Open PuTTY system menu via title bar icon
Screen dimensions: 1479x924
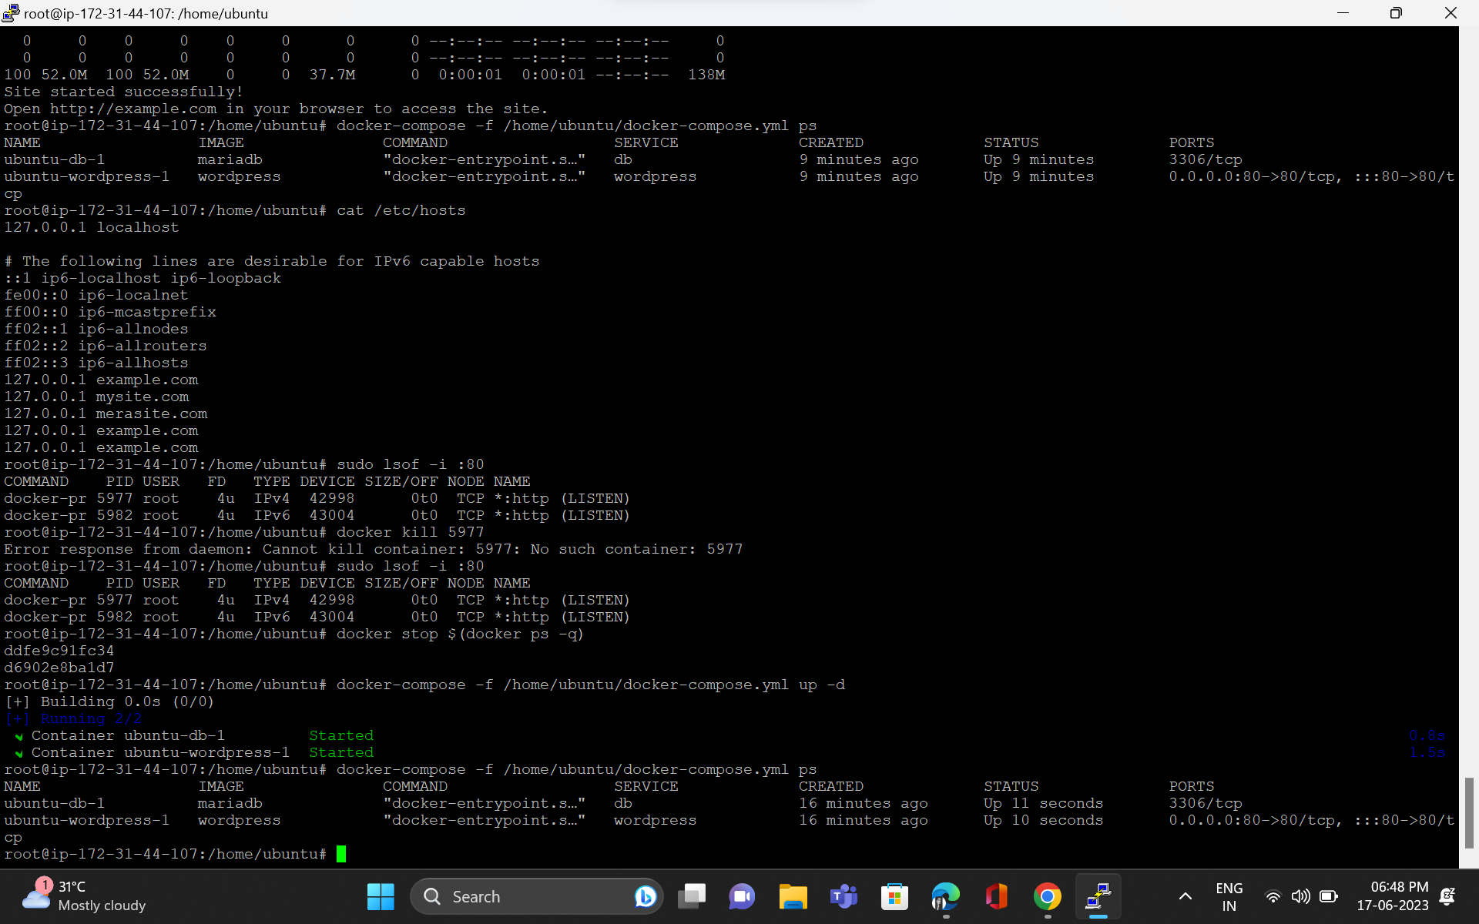coord(10,12)
